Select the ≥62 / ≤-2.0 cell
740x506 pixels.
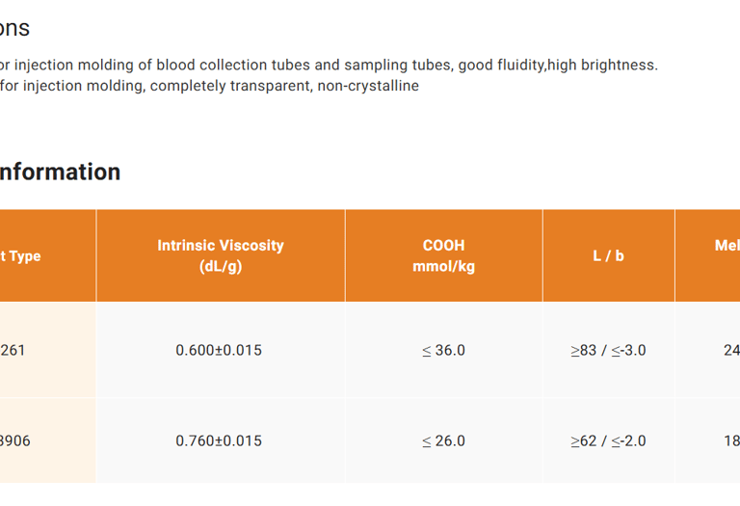click(x=608, y=440)
